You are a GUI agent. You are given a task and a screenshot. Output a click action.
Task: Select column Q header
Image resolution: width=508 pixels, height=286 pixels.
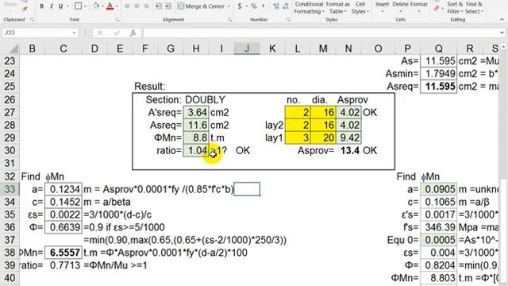click(x=439, y=48)
